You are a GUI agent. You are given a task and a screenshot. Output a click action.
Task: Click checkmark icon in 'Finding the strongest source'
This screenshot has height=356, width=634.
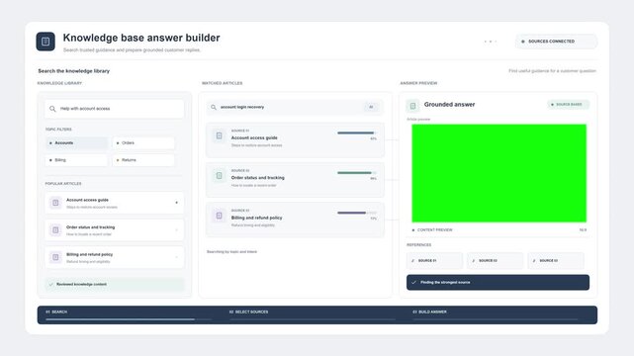coord(413,283)
